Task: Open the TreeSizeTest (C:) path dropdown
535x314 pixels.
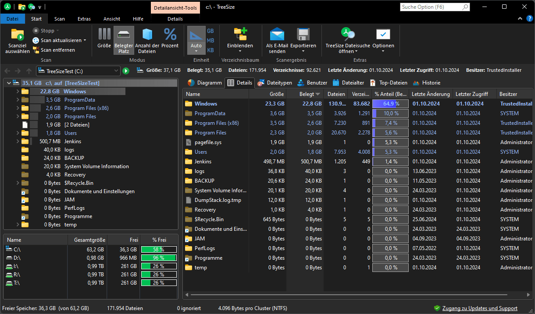Action: pos(116,71)
